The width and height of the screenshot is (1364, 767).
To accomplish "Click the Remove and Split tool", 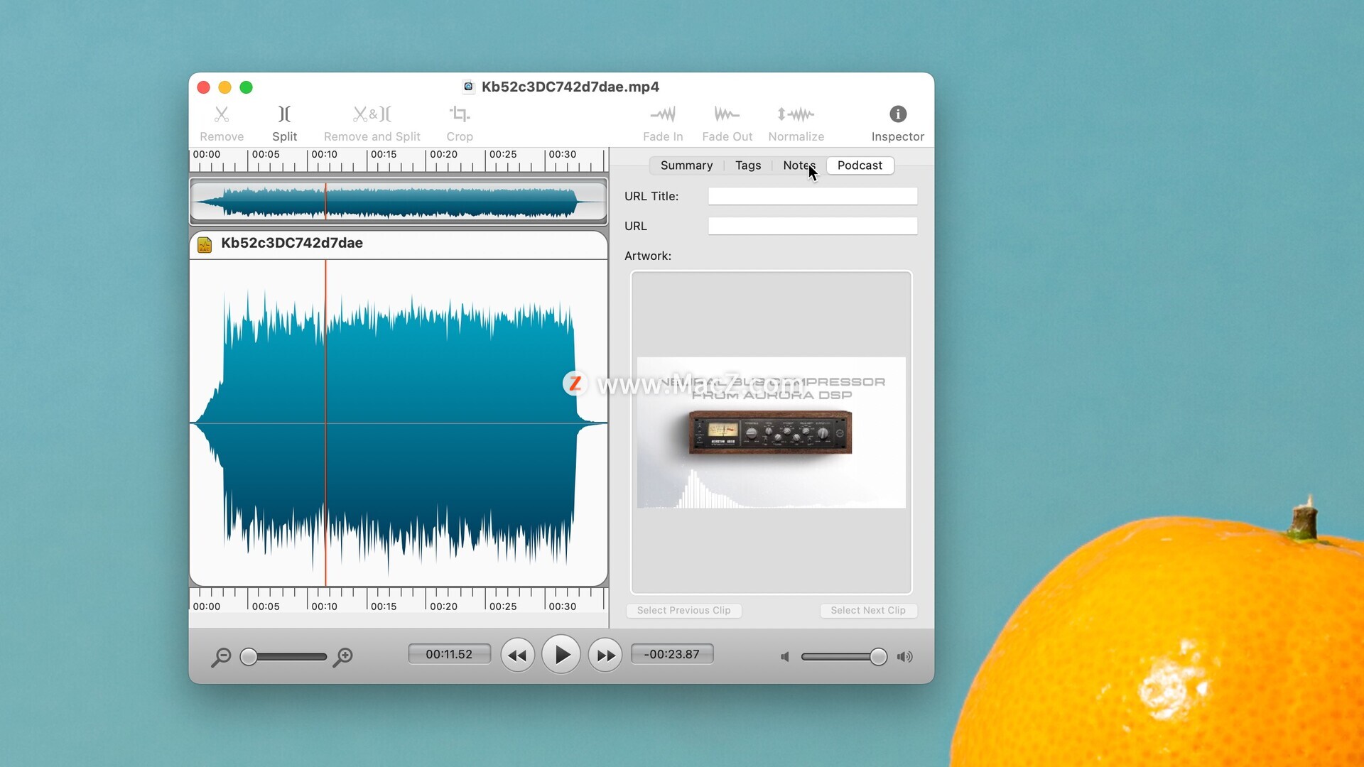I will [x=372, y=123].
